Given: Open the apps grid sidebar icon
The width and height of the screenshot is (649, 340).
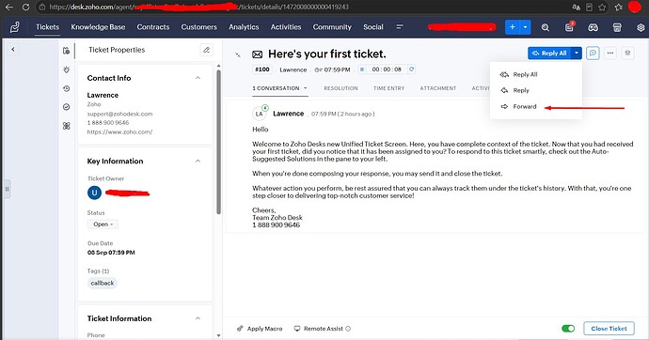Looking at the screenshot, I should (x=66, y=126).
